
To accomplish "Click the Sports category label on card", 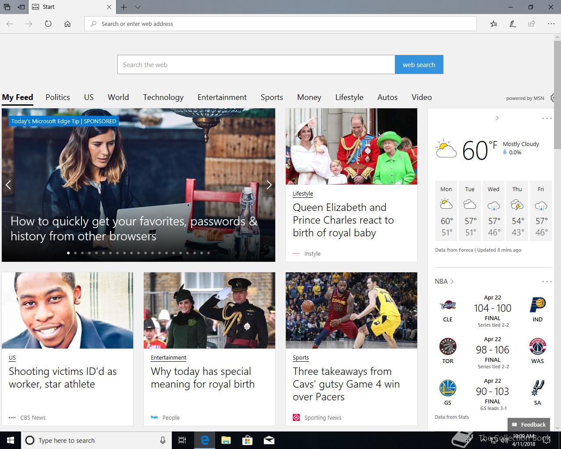I will click(301, 357).
